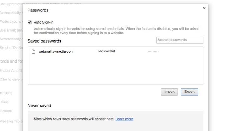Screen dimensions: 234x131
Task: Click the Auto Sign-in label text
Action: [44, 22]
